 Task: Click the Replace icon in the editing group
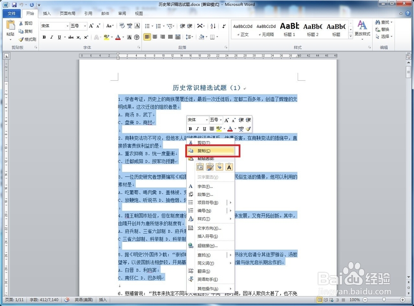click(x=378, y=29)
